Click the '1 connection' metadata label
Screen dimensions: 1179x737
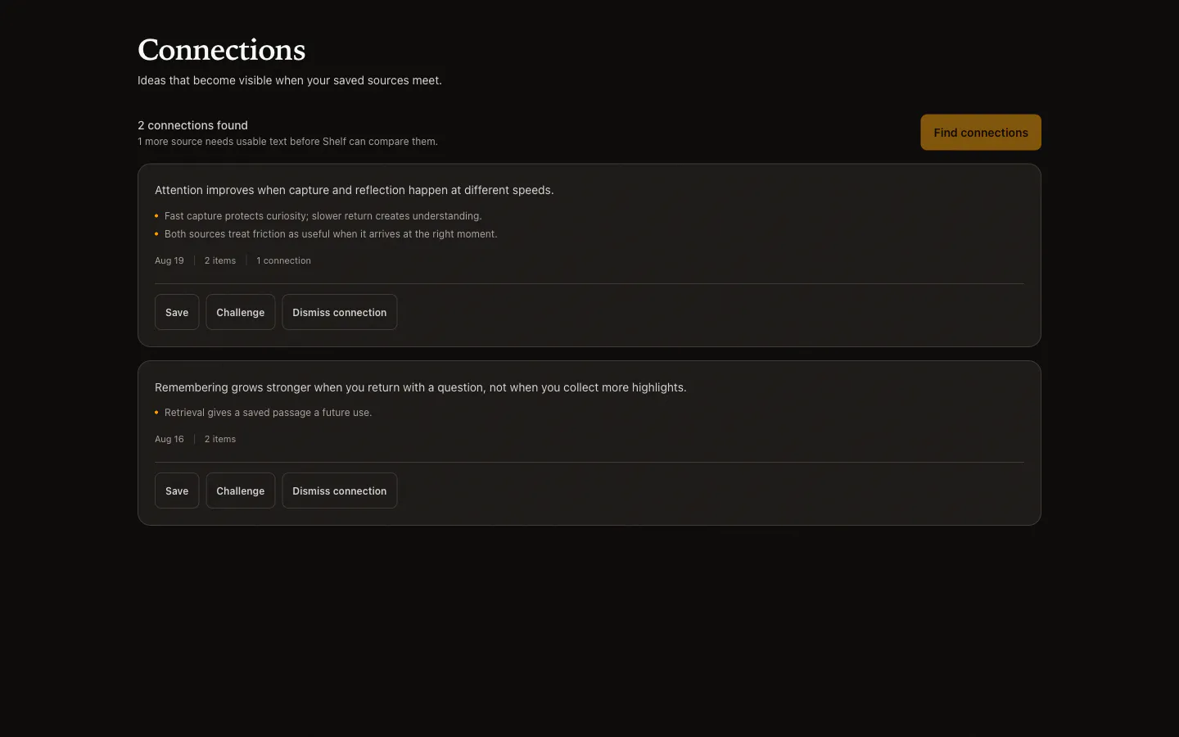[x=283, y=260]
